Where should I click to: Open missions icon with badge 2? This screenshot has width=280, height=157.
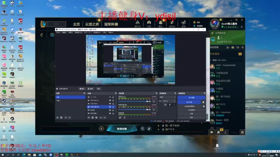[218, 132]
